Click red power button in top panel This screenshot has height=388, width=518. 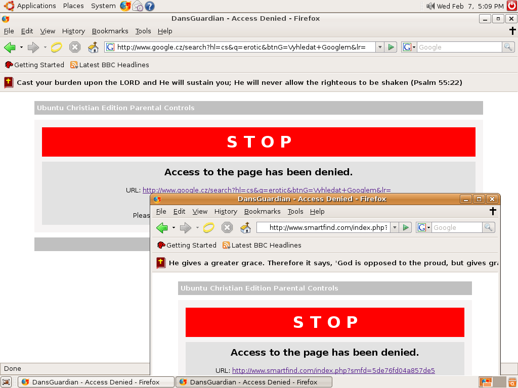tap(512, 6)
